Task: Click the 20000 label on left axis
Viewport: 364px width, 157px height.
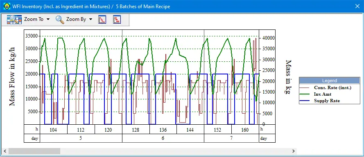Action: pyautogui.click(x=32, y=74)
